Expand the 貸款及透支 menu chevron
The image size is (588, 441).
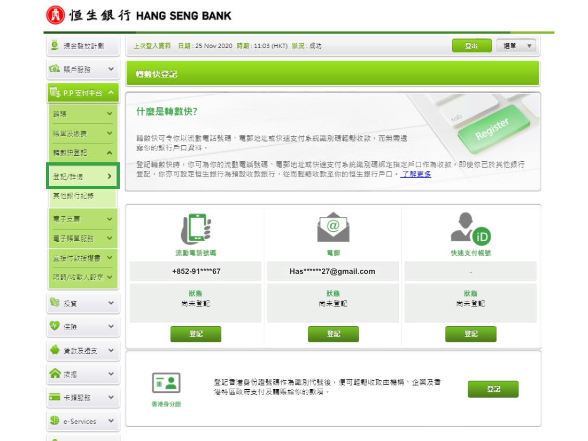coord(111,350)
